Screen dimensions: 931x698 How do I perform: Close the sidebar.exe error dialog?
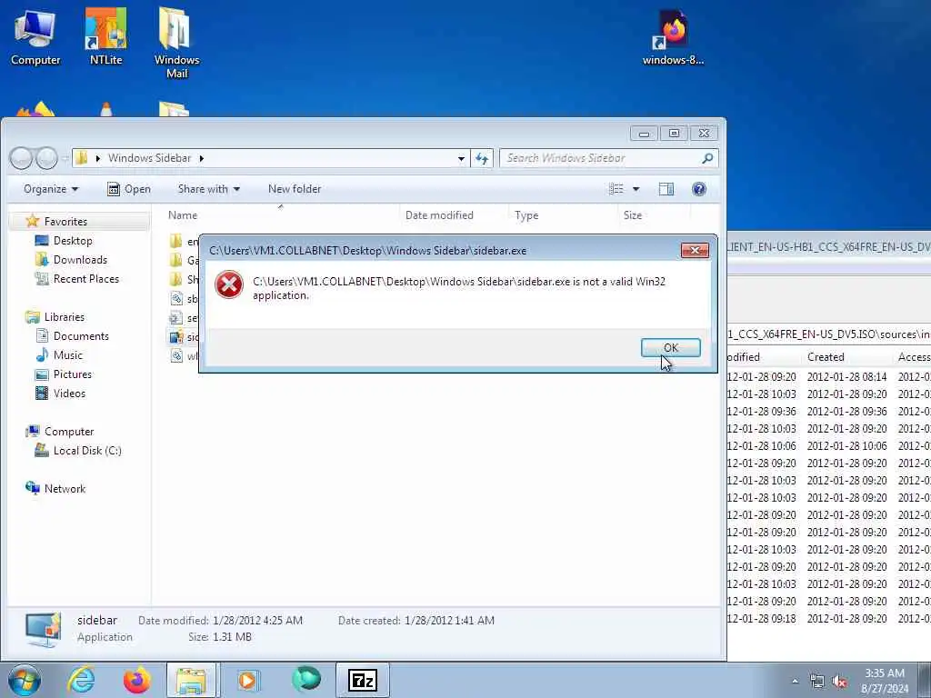point(695,251)
